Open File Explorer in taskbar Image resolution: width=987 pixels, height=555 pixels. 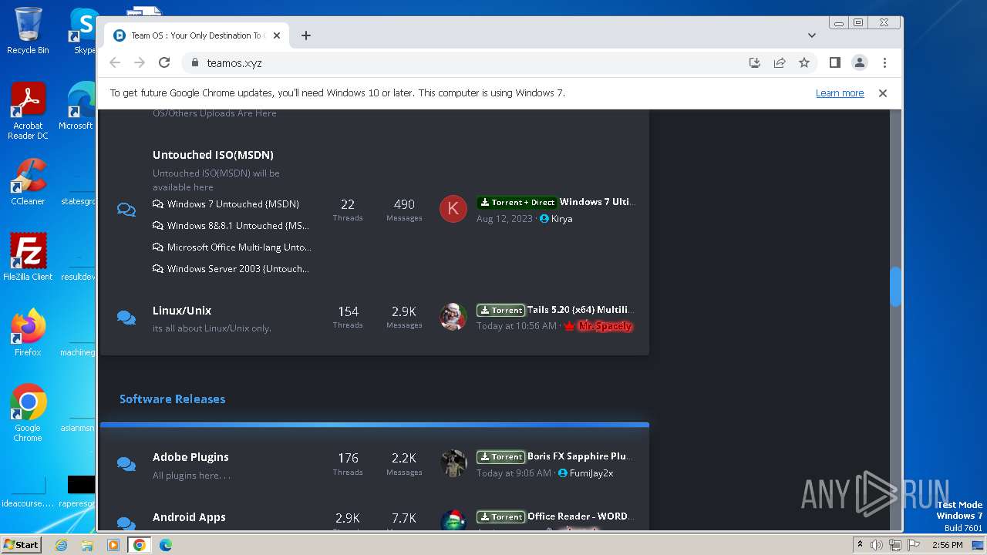(x=87, y=545)
